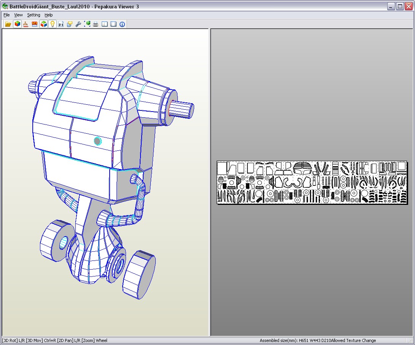Close the Pepakura Viewer window

click(409, 6)
